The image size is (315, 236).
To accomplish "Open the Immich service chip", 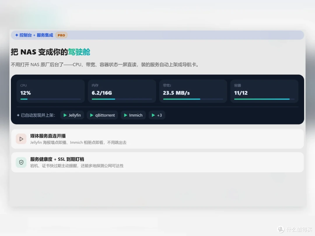I will [x=133, y=115].
